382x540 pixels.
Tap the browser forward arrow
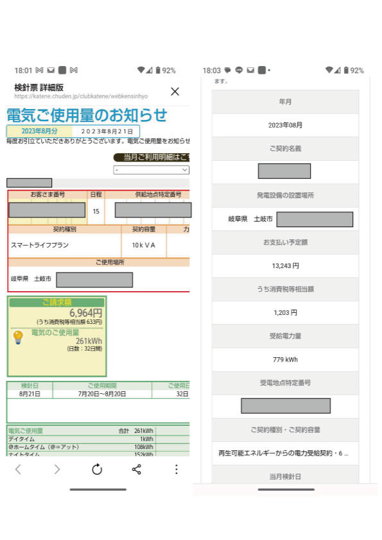57,469
